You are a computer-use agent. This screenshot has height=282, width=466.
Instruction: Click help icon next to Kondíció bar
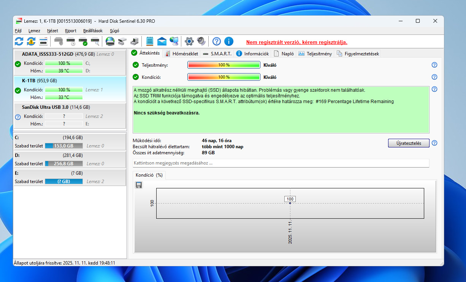(434, 77)
